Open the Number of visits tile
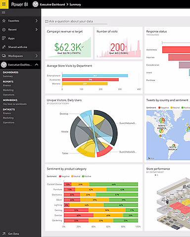This screenshot has height=237, width=190. coord(119,43)
